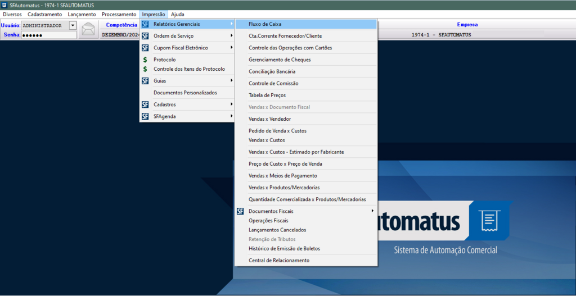The height and width of the screenshot is (296, 576).
Task: Select Documentos Personalizados entry
Action: point(185,93)
